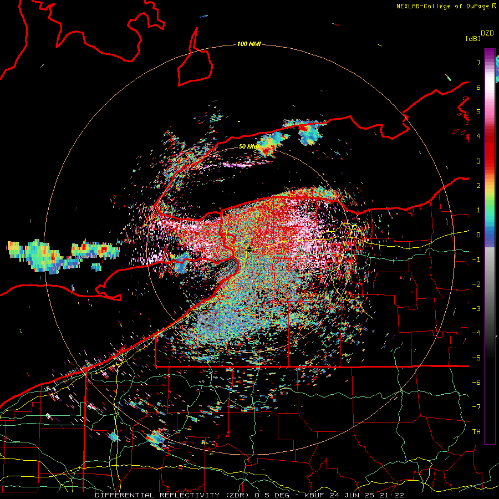This screenshot has width=499, height=499.
Task: Click the KBUF 24 JUN 25 21:22 timestamp
Action: 354,495
